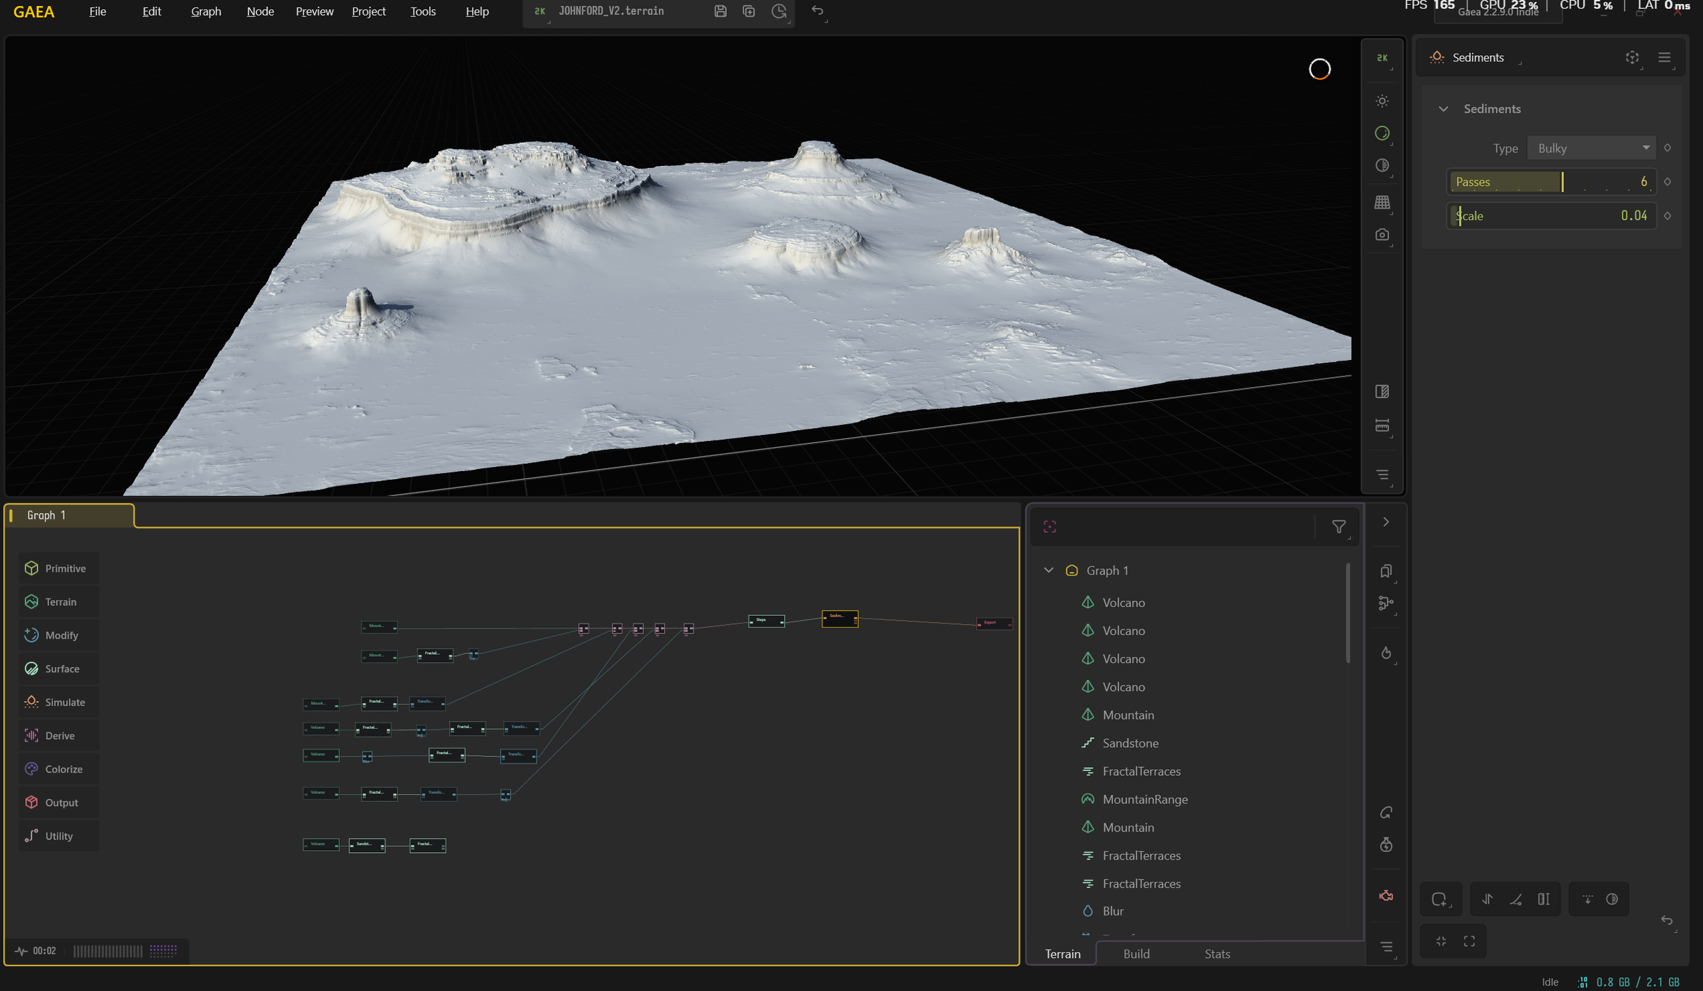Collapse the Graph 1 tree node
The image size is (1703, 991).
pyautogui.click(x=1048, y=570)
